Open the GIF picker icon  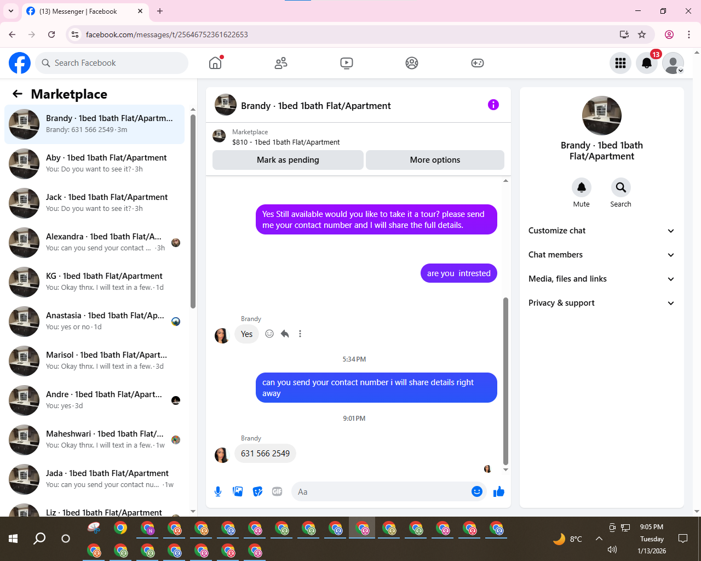(x=277, y=491)
